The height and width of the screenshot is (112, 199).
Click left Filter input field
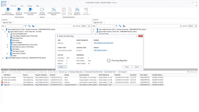point(15,26)
